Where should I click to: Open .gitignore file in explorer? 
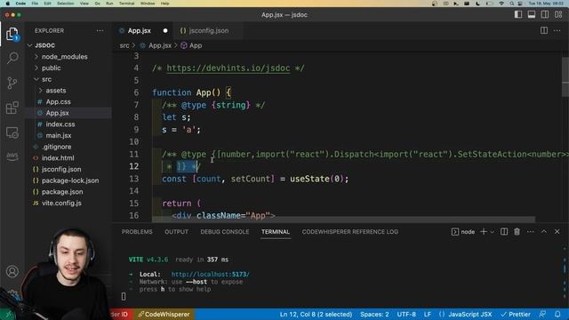coord(56,147)
